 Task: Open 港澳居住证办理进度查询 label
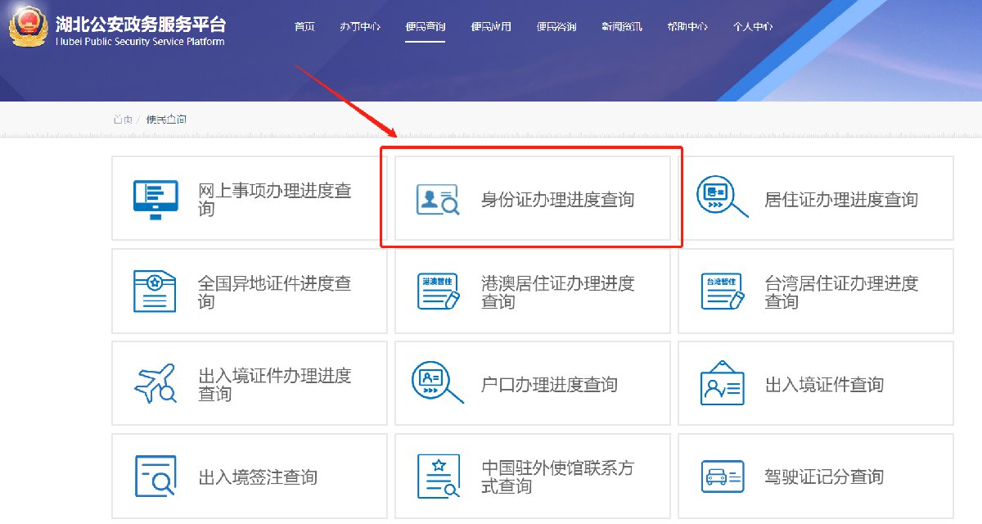[558, 292]
